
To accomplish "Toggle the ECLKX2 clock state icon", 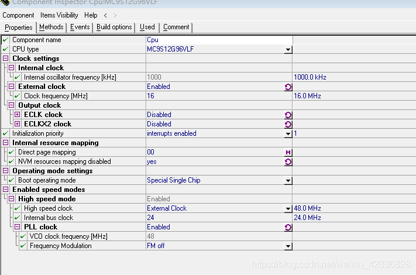I will (288, 124).
